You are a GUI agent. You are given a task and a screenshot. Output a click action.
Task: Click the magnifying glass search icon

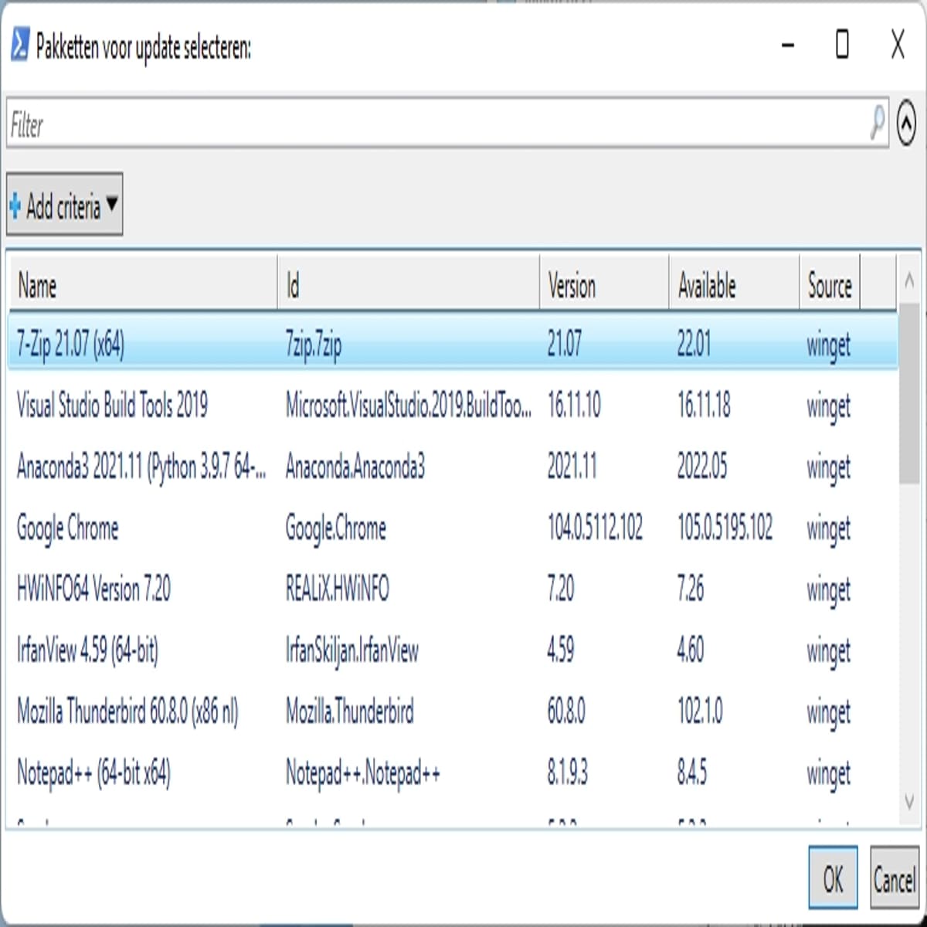[877, 123]
